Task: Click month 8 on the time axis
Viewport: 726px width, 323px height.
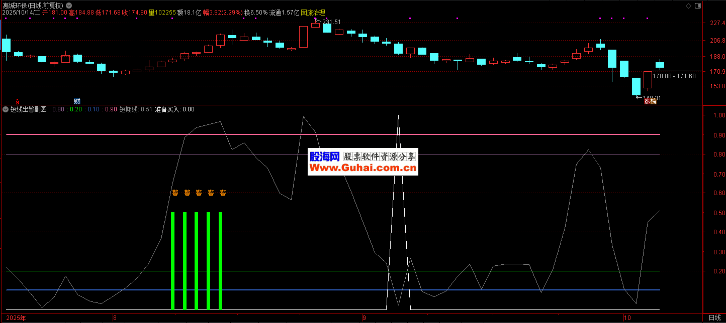Action: 115,318
